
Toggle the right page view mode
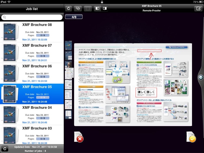tap(104, 8)
